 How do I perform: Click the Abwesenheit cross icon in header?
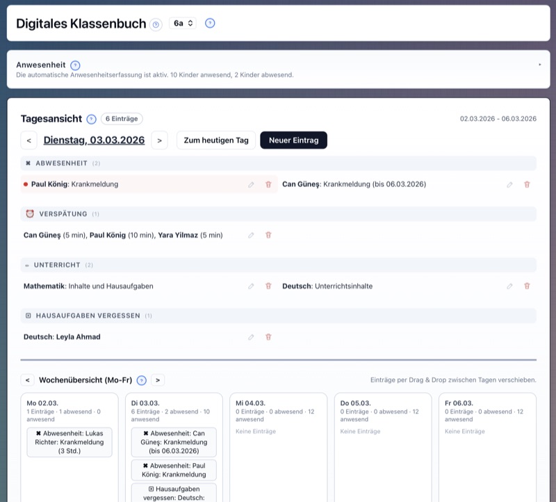point(28,163)
